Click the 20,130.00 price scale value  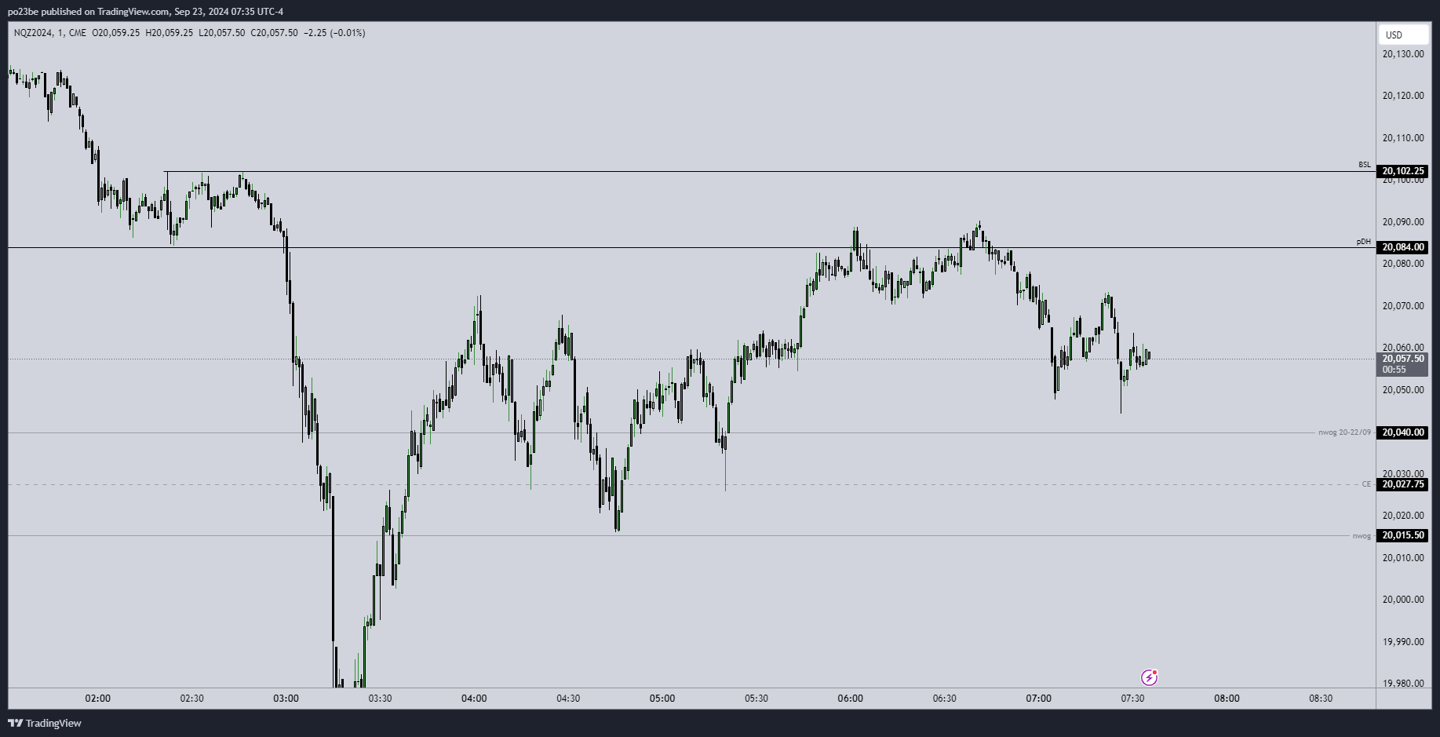click(x=1402, y=54)
